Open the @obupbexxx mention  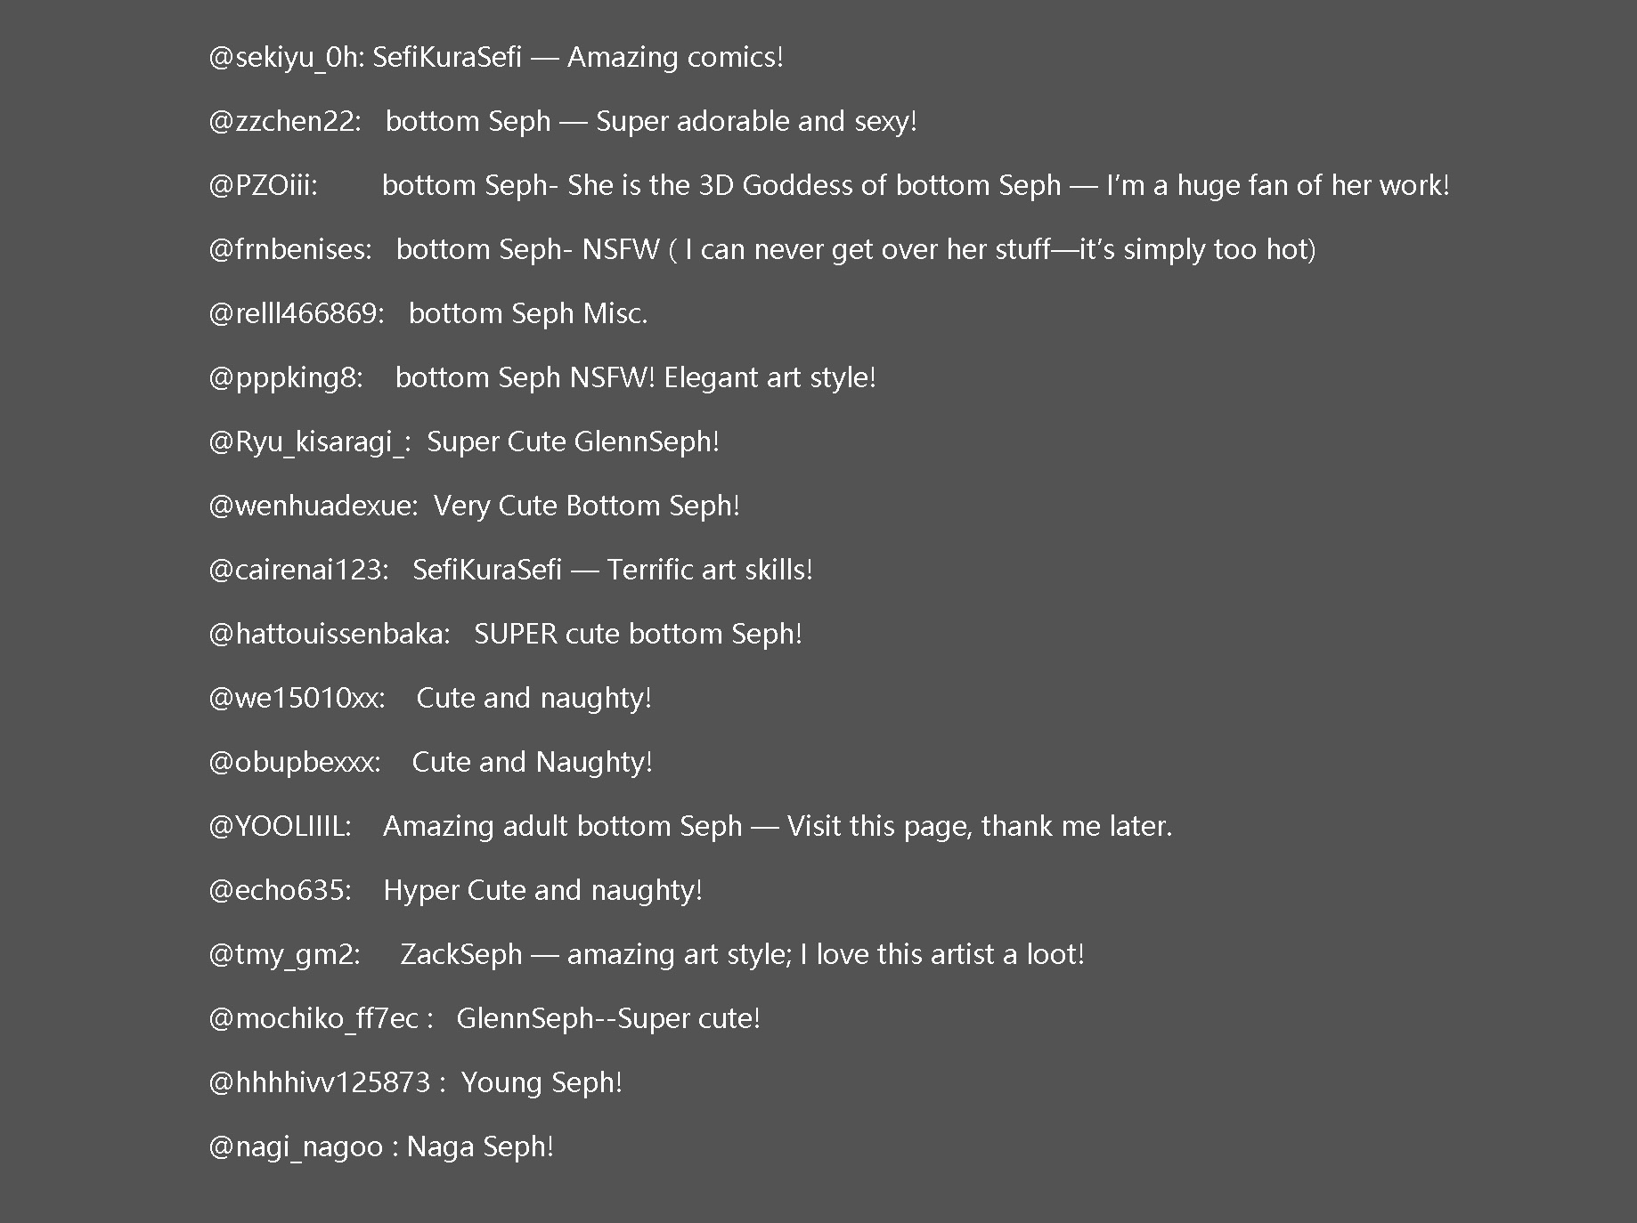tap(293, 763)
